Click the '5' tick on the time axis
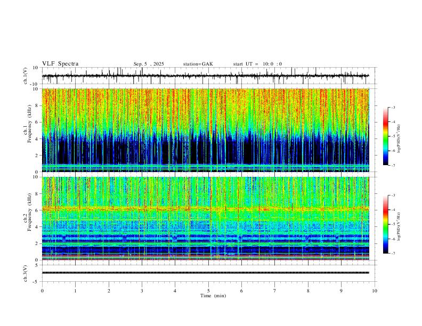Image resolution: width=422 pixels, height=326 pixels. [208, 291]
